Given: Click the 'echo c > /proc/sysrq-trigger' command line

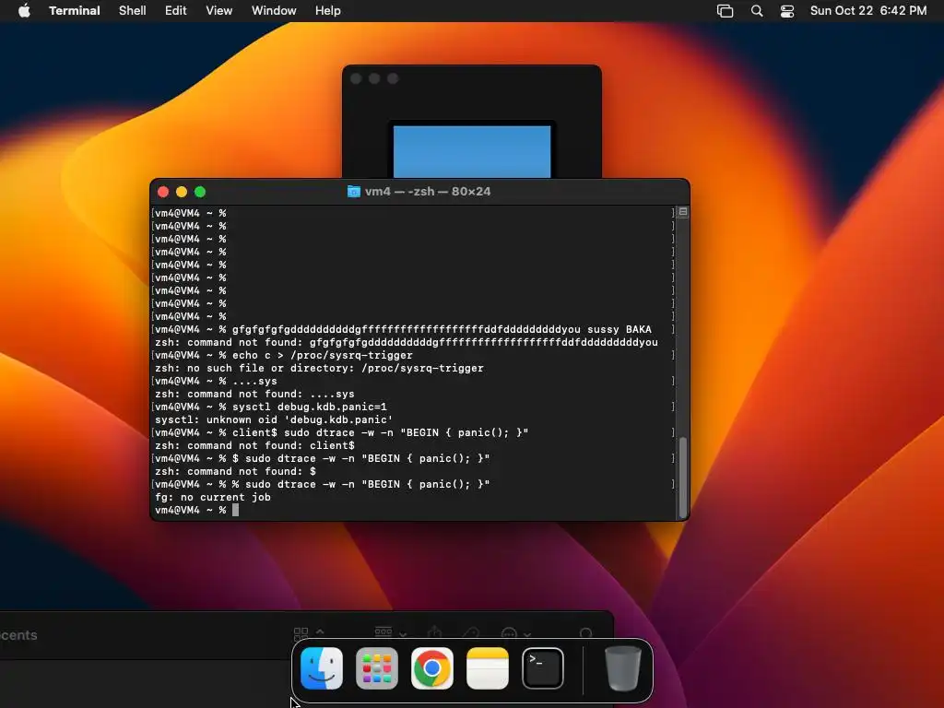Looking at the screenshot, I should [322, 355].
